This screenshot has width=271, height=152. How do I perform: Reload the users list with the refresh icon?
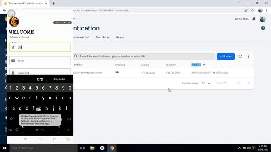(x=240, y=56)
